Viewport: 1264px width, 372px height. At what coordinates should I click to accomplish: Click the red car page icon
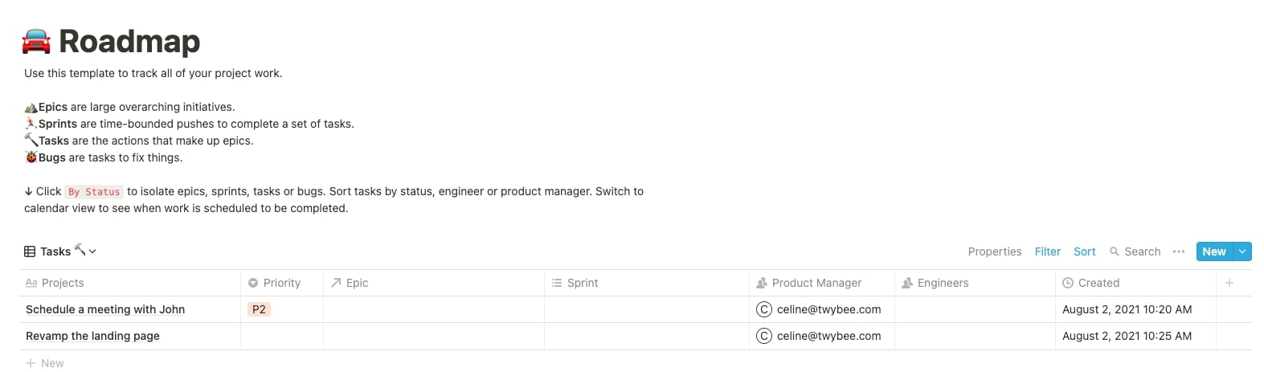[x=36, y=41]
